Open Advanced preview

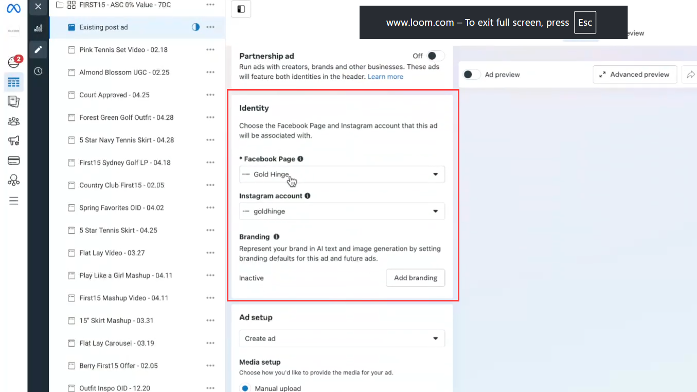click(634, 75)
